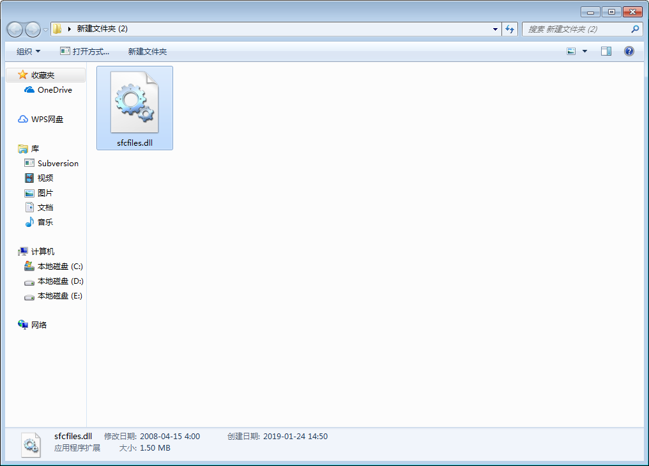Image resolution: width=649 pixels, height=466 pixels.
Task: Click the refresh icon in address bar
Action: point(510,29)
